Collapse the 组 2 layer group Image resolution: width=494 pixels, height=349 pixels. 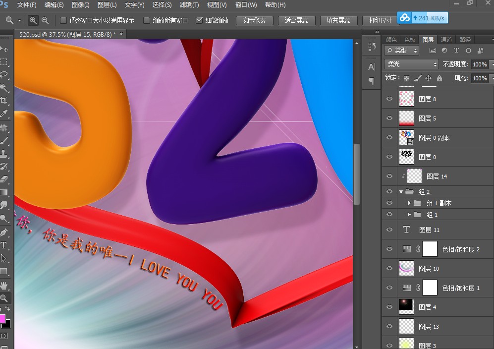coord(401,192)
